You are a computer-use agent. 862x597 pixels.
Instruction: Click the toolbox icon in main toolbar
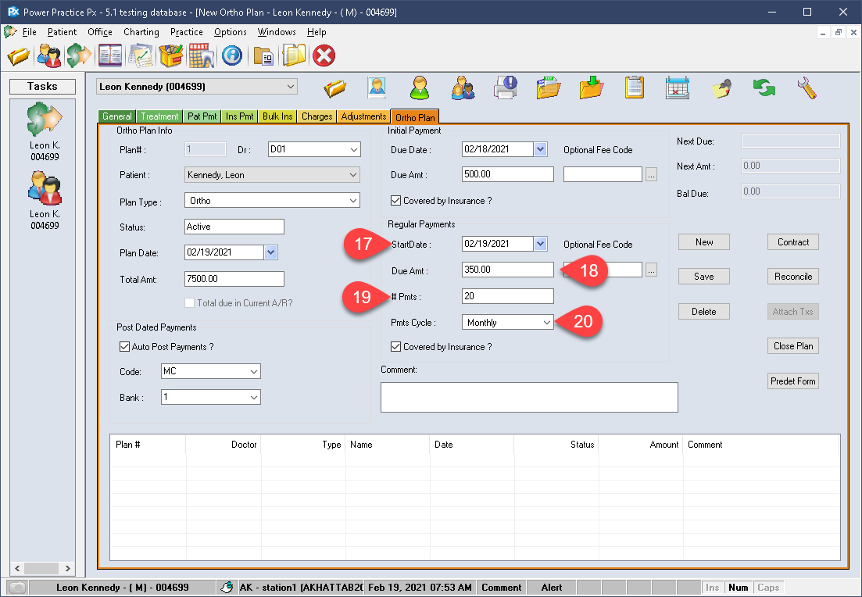[x=171, y=55]
